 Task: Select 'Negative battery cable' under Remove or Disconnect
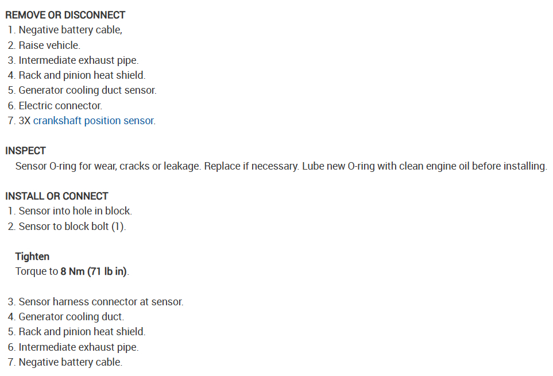click(70, 30)
